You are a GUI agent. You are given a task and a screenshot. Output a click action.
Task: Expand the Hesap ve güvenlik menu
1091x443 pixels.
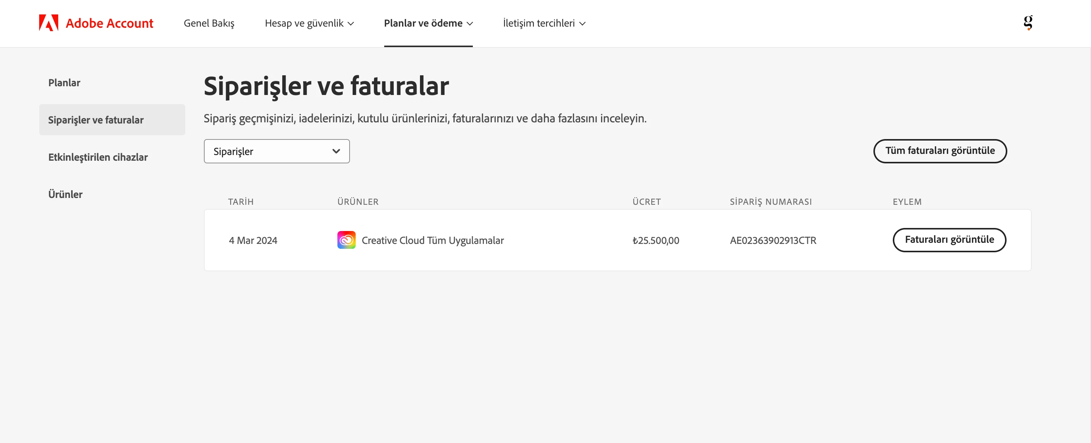(309, 23)
